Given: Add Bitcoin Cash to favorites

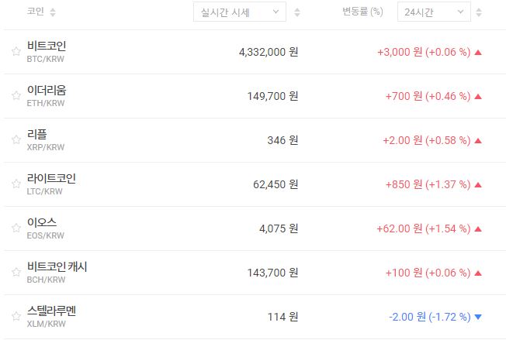Looking at the screenshot, I should 16,273.
